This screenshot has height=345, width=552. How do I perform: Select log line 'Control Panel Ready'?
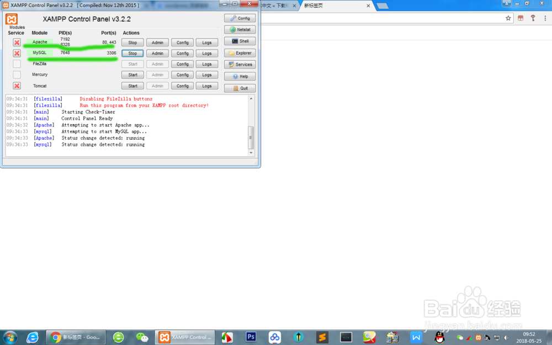point(87,119)
